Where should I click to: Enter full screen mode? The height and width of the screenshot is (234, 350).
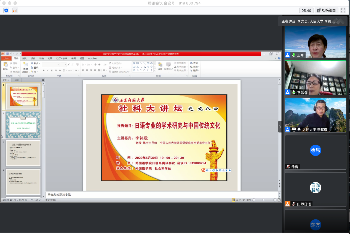tap(343, 10)
